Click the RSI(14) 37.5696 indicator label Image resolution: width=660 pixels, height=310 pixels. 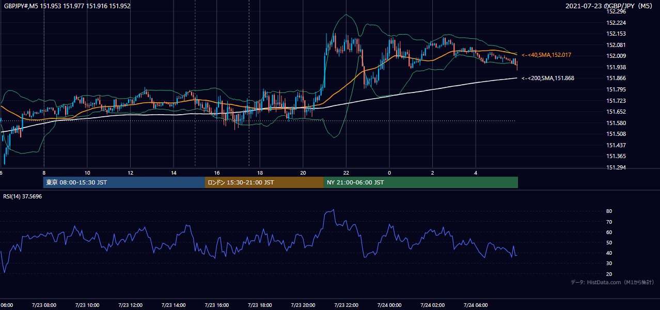pos(23,196)
